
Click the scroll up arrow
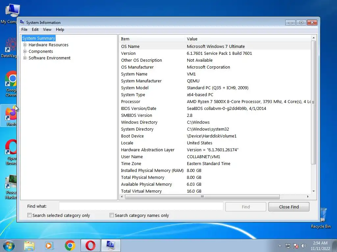tap(314, 38)
